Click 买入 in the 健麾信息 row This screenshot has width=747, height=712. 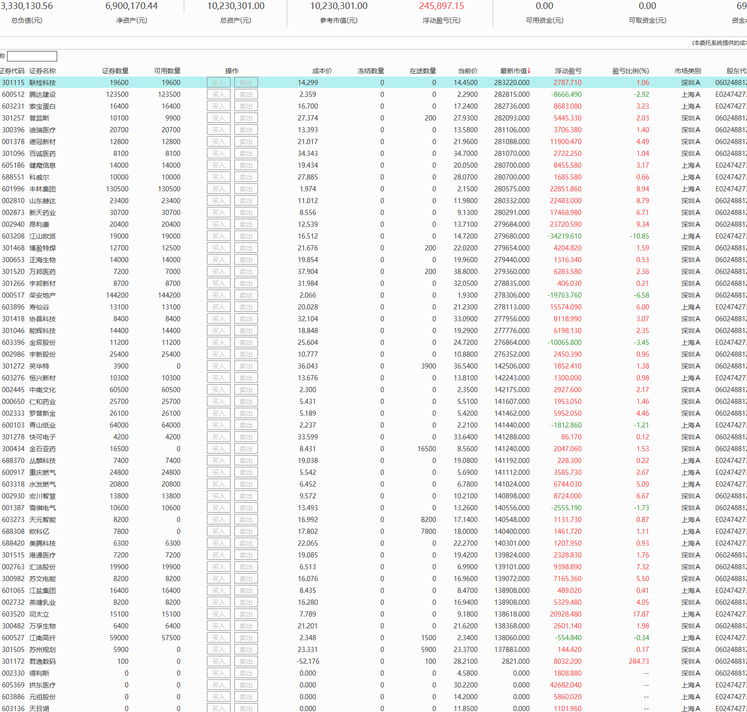pyautogui.click(x=219, y=165)
